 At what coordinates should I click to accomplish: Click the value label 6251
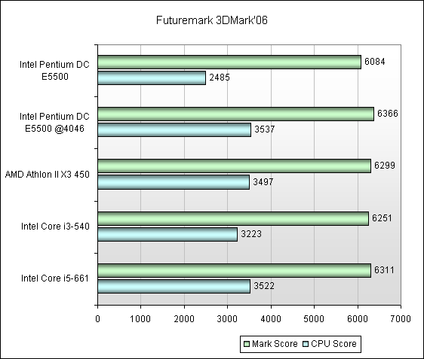click(x=382, y=218)
